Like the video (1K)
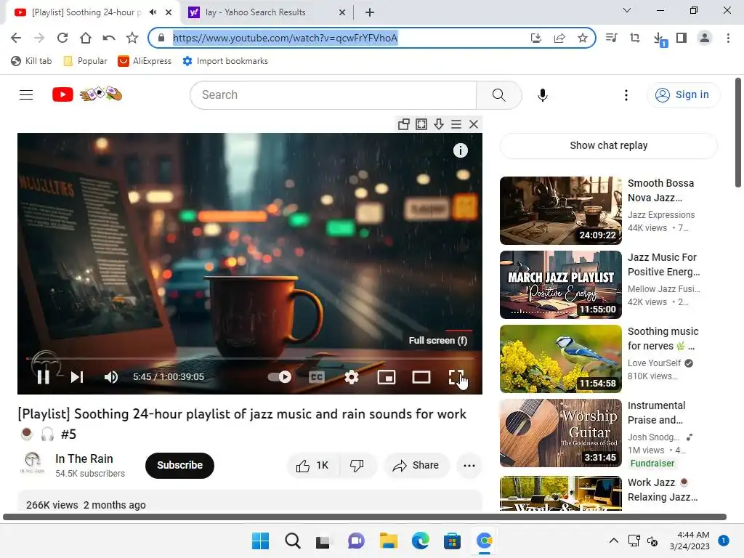 pos(312,466)
